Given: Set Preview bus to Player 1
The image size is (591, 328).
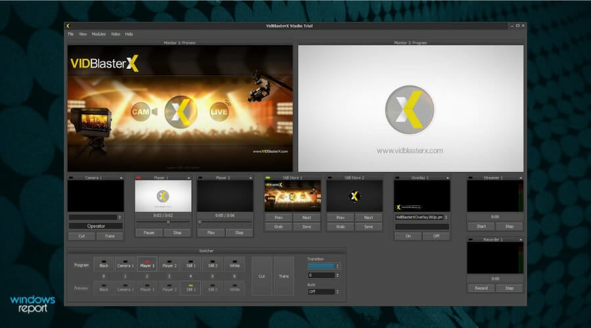Looking at the screenshot, I should [x=147, y=288].
